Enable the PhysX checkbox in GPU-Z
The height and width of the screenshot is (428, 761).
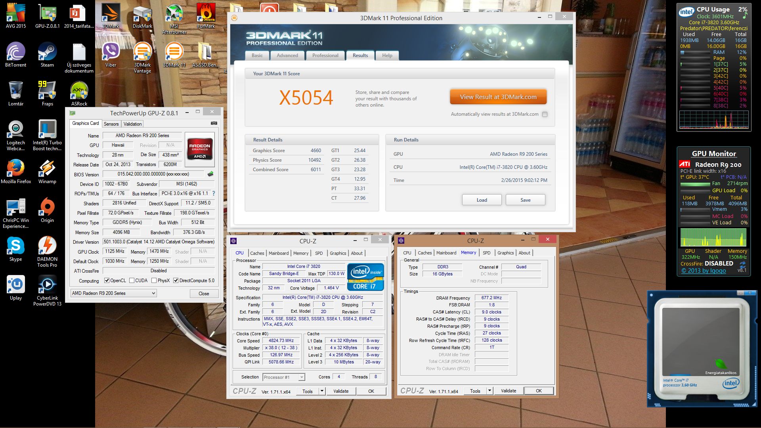tap(154, 281)
